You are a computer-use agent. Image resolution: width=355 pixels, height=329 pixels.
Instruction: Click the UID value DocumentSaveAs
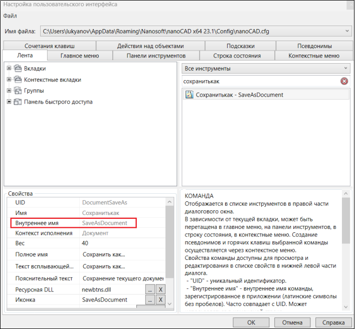click(x=105, y=203)
